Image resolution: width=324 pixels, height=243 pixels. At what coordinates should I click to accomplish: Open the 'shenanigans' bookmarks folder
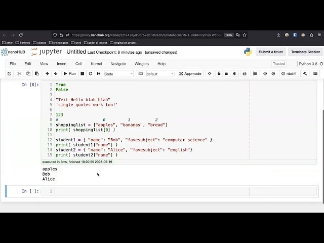[59, 43]
